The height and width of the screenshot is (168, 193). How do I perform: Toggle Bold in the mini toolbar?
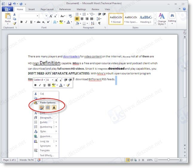(x=35, y=85)
